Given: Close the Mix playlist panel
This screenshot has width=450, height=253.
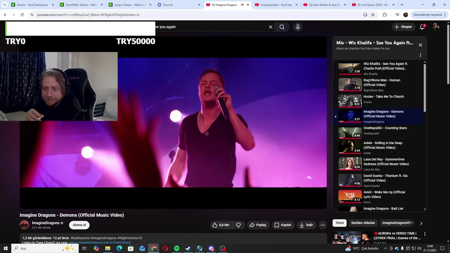Looking at the screenshot, I should point(420,45).
